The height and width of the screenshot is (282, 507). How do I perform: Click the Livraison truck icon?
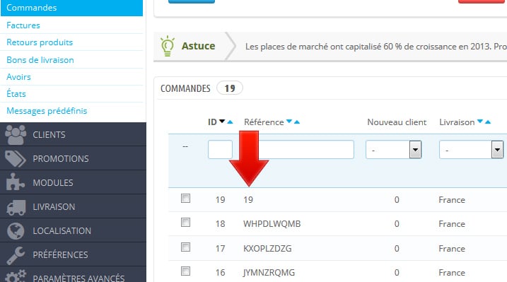[16, 207]
